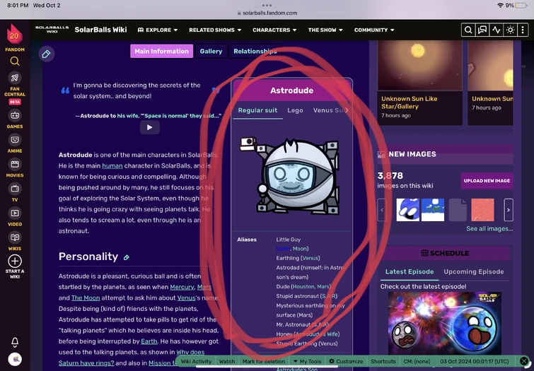Open the salmon-colored new image thumbnail

(x=482, y=210)
